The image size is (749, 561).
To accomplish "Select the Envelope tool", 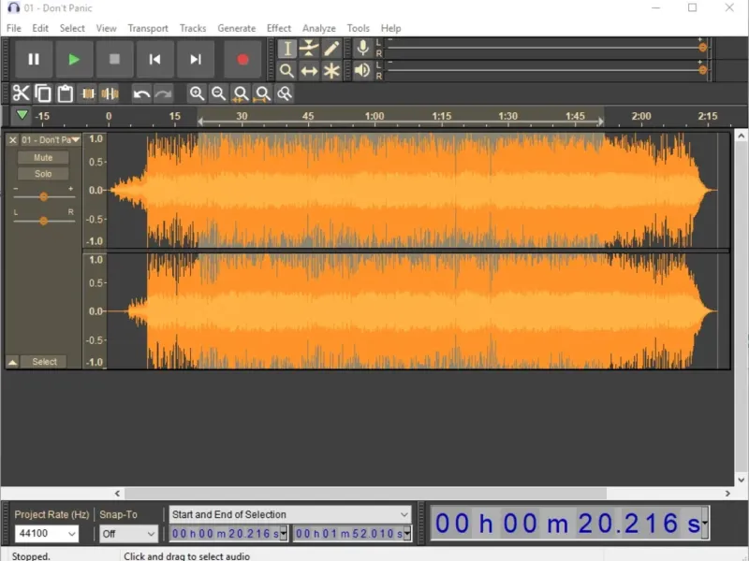I will tap(309, 49).
